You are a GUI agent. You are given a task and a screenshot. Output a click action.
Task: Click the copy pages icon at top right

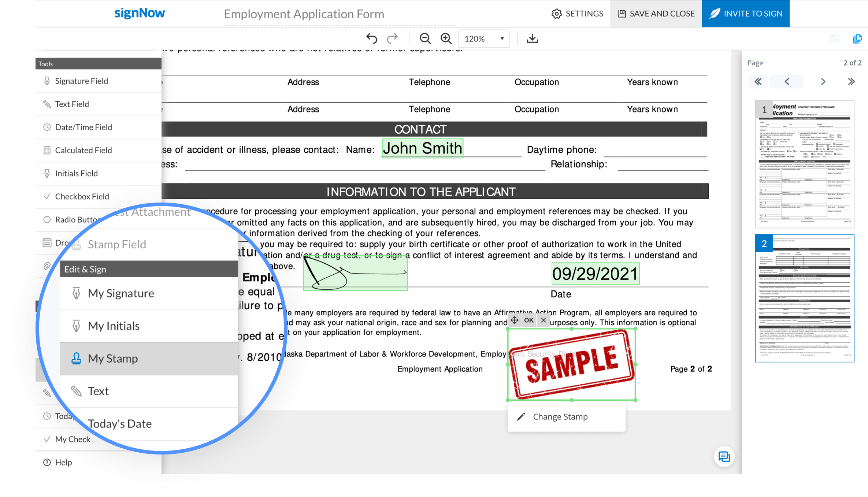point(857,38)
